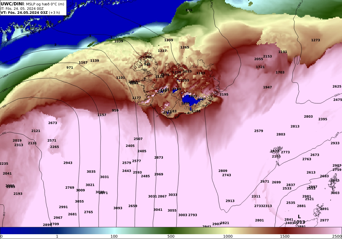Click the freezing level value 1299

tap(169, 40)
